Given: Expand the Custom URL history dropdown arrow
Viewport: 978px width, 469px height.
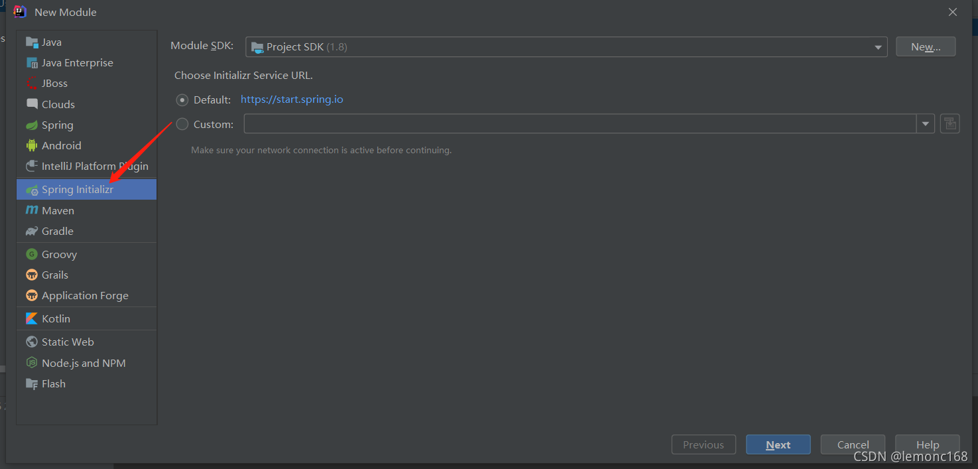Looking at the screenshot, I should pyautogui.click(x=926, y=123).
